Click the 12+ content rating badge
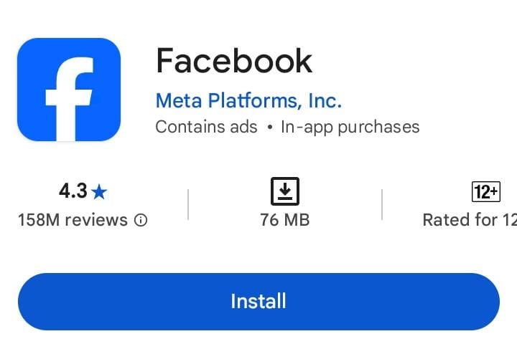 coord(486,191)
